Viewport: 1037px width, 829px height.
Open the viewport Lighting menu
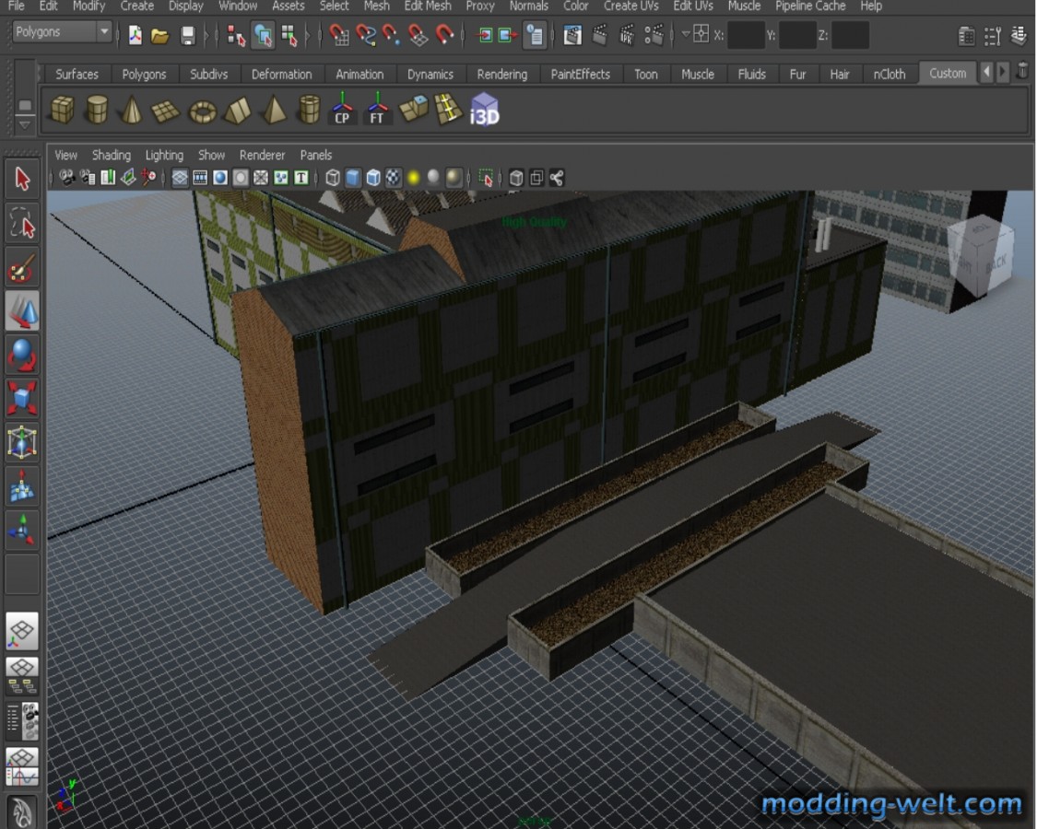pyautogui.click(x=164, y=155)
